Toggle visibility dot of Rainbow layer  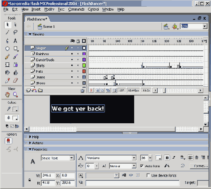click(x=72, y=54)
